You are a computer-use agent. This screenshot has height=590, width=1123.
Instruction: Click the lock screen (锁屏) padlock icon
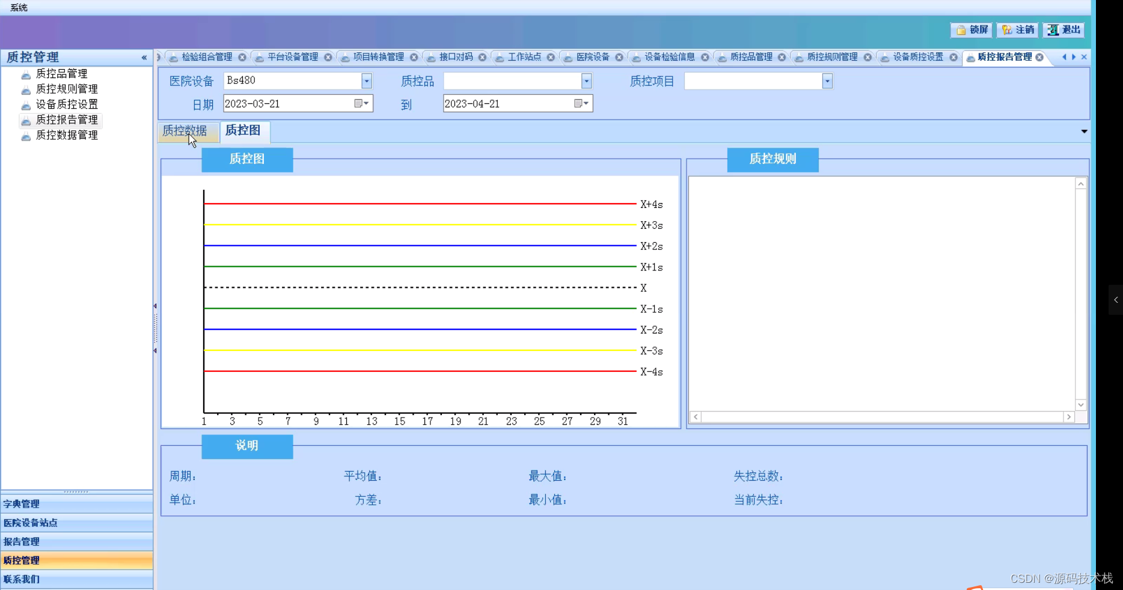point(962,29)
